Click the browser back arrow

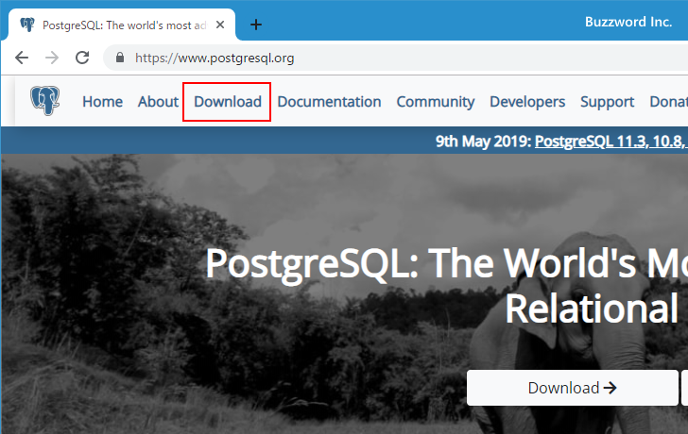(x=22, y=58)
